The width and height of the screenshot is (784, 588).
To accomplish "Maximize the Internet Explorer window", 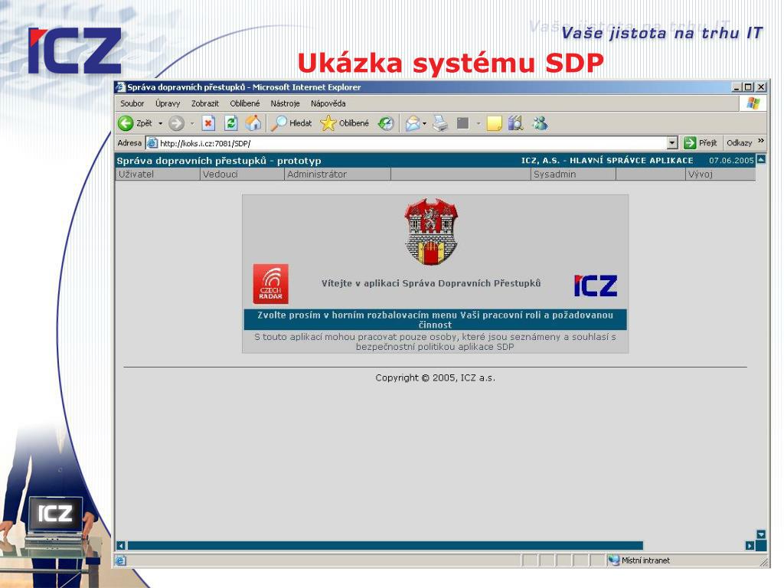I will 749,87.
